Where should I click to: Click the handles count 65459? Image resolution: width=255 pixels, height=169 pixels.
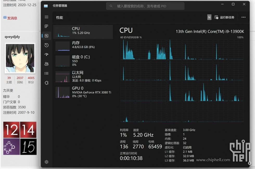click(155, 147)
